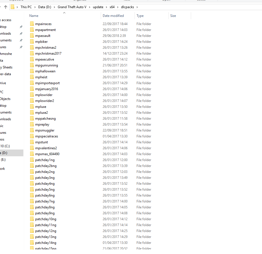The image size is (262, 254).
Task: Click the Up one level arrow
Action: coord(6,7)
